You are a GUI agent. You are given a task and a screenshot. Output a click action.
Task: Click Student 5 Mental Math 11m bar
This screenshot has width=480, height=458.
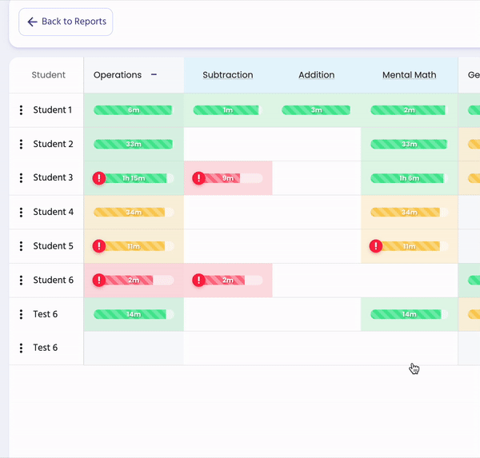pos(410,246)
